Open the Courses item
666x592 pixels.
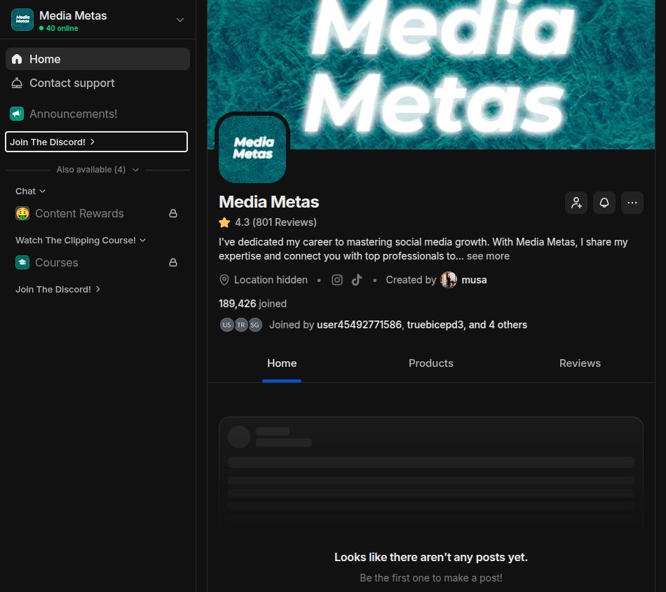tap(97, 262)
